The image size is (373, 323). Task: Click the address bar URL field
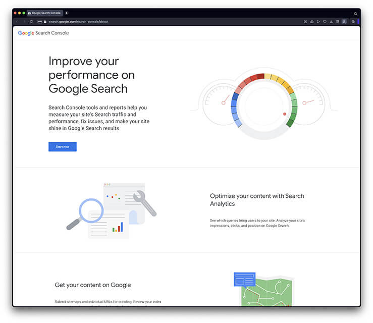coord(78,22)
